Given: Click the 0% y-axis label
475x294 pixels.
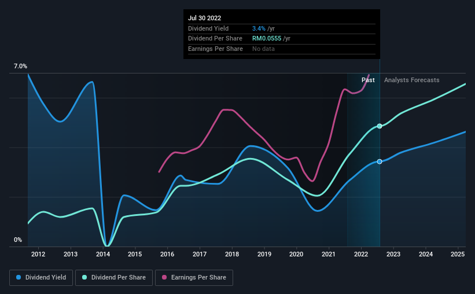Looking at the screenshot, I should [18, 240].
